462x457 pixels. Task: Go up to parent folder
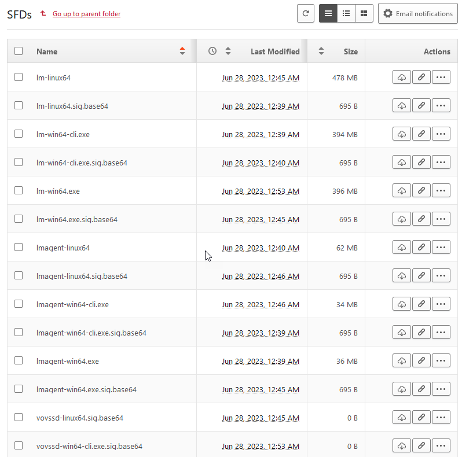[x=86, y=14]
